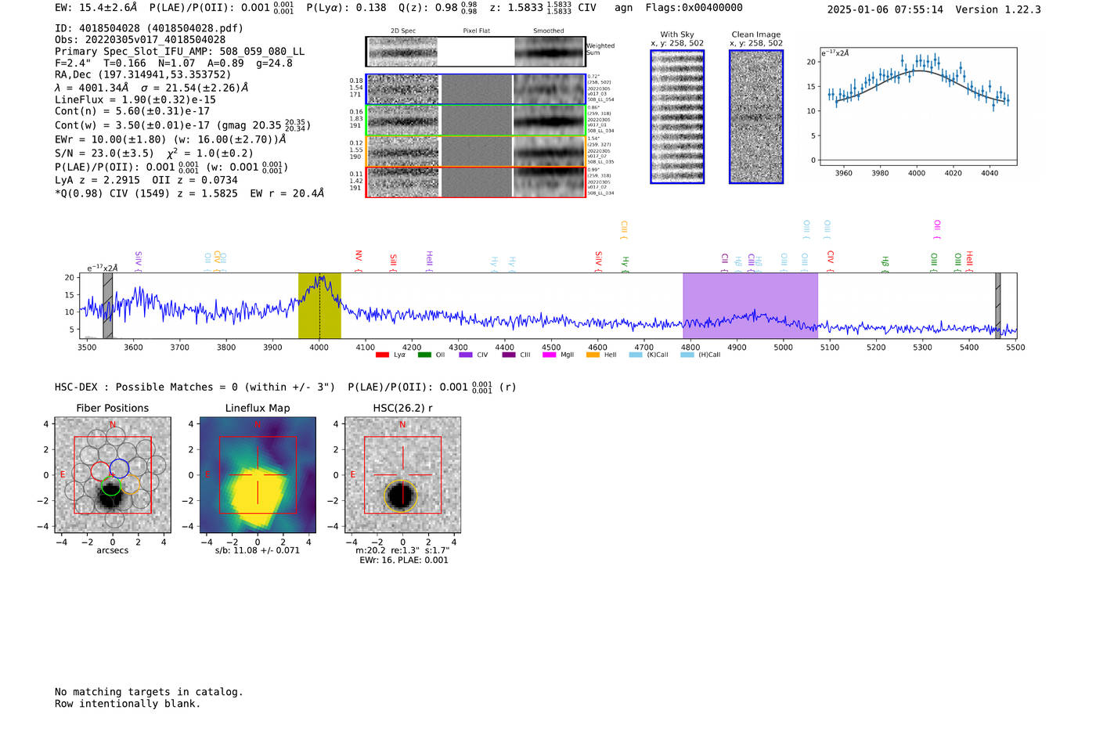This screenshot has width=1096, height=746.
Task: Click the *Q(0.98) CIV (1549) solution line
Action: (189, 193)
